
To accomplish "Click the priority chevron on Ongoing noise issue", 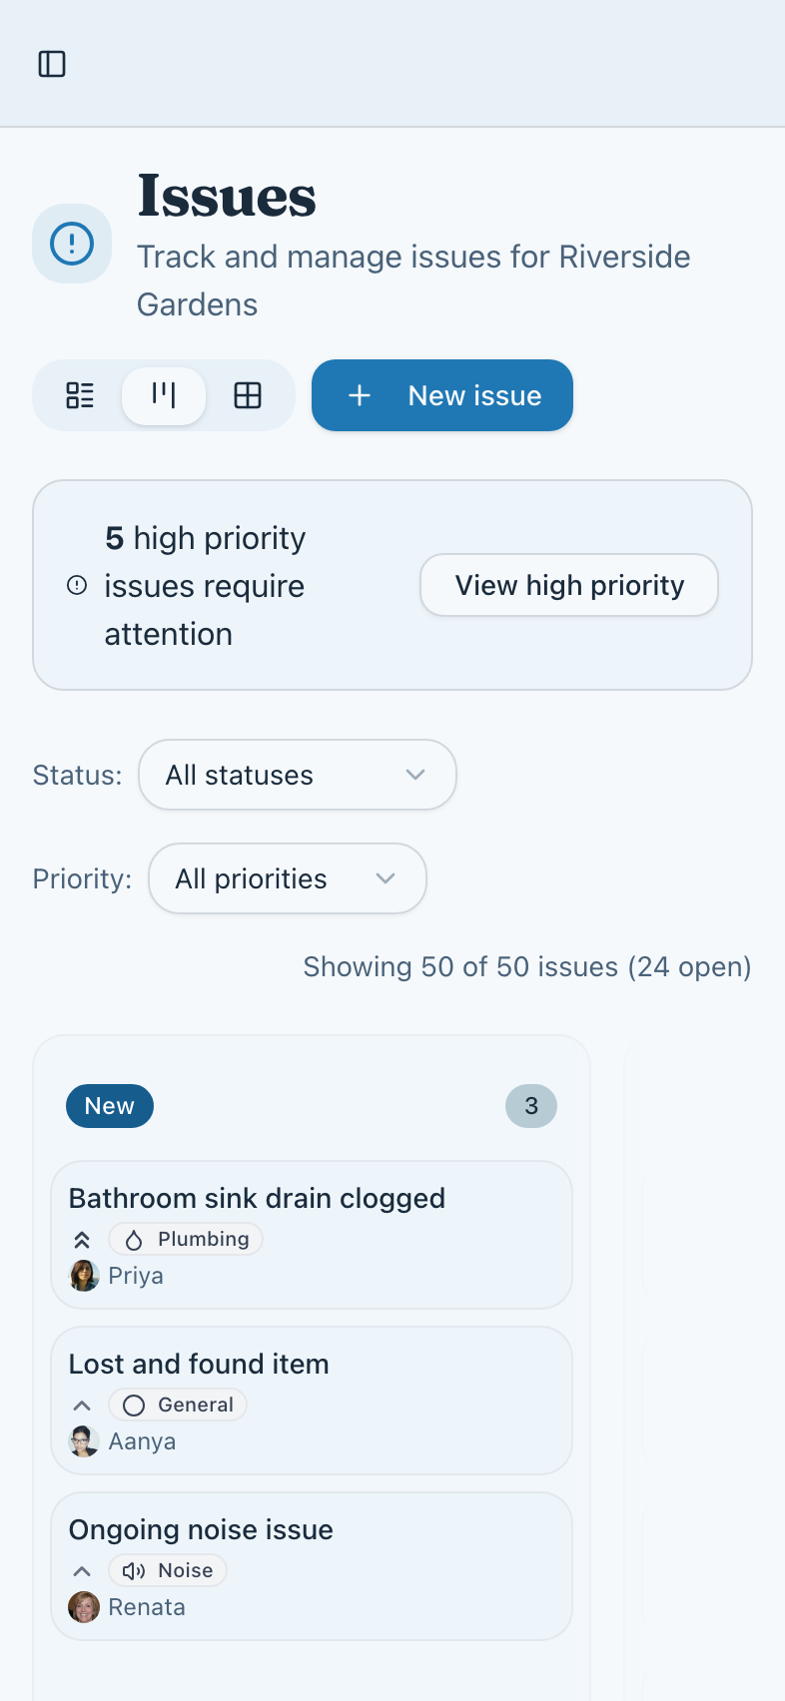I will pyautogui.click(x=81, y=1570).
